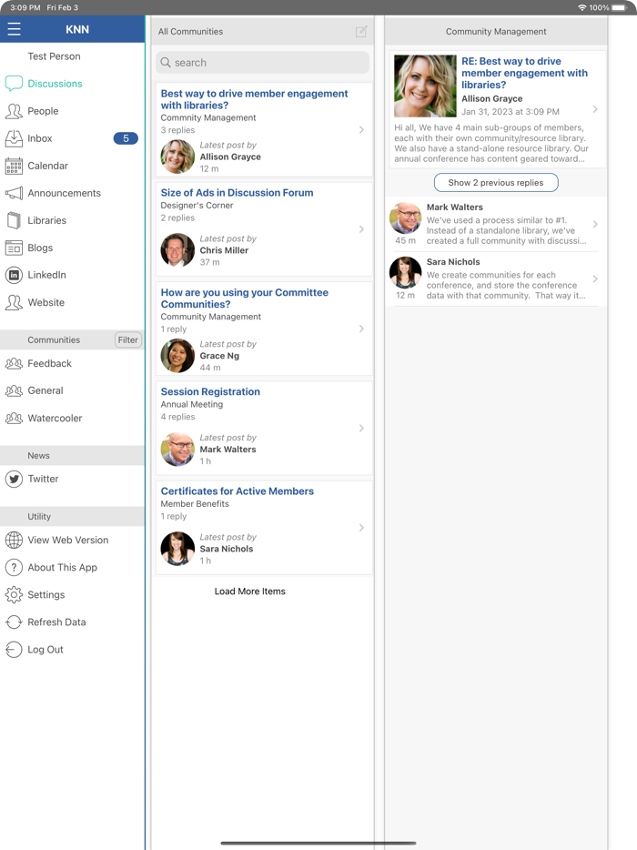The width and height of the screenshot is (637, 850).
Task: Click the Communities Filter button
Action: (128, 339)
